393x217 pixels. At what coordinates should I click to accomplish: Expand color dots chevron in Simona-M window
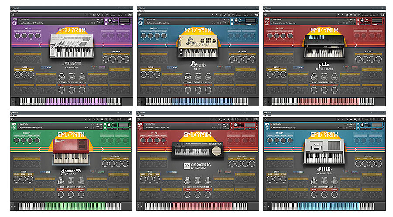click(219, 172)
